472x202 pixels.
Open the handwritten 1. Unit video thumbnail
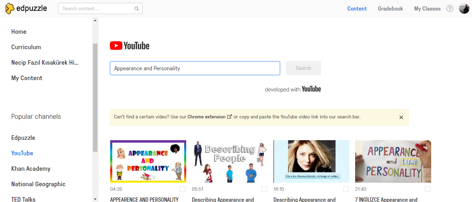click(x=393, y=161)
